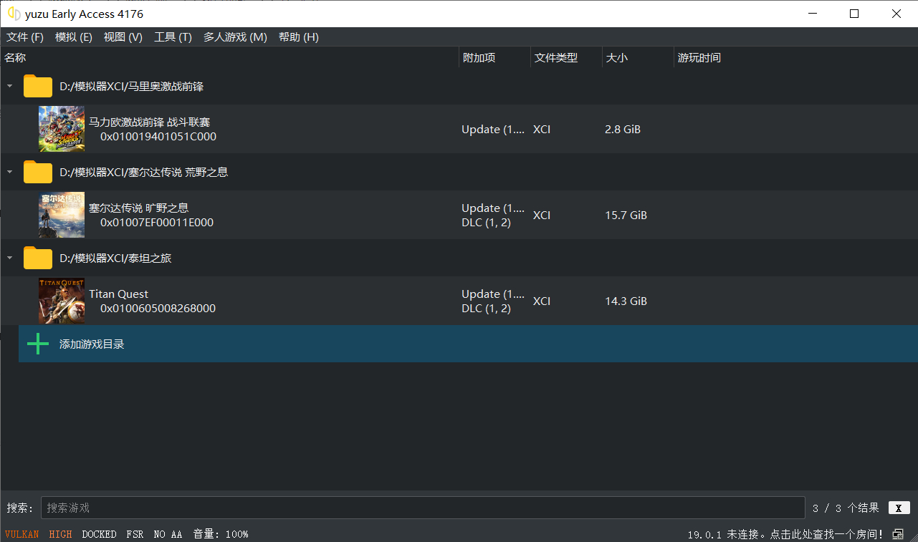Select the Zelda Breath of the Wild cover thumbnail
This screenshot has width=918, height=542.
click(62, 215)
